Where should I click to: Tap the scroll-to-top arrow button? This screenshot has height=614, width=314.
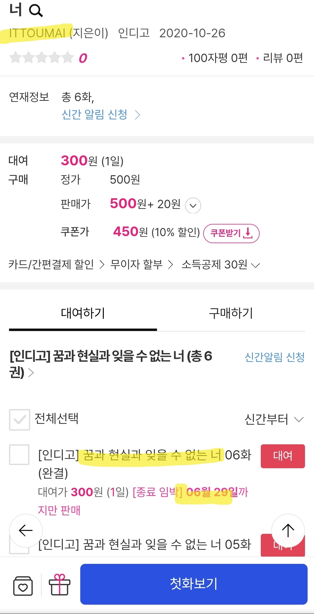tap(288, 530)
